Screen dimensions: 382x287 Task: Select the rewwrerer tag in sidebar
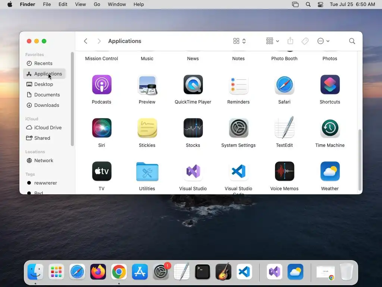pos(45,183)
